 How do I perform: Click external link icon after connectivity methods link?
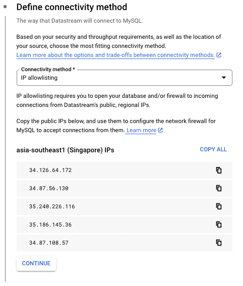tap(219, 55)
